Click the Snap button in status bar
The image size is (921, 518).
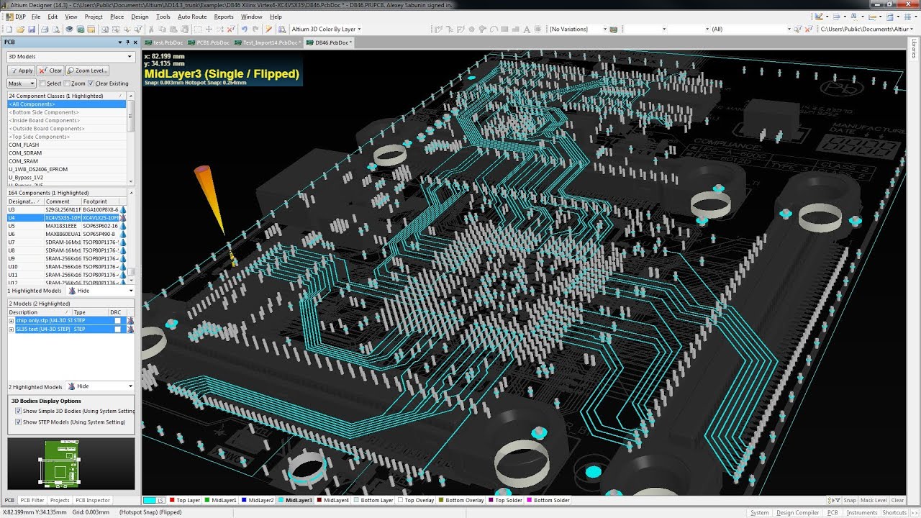(850, 500)
